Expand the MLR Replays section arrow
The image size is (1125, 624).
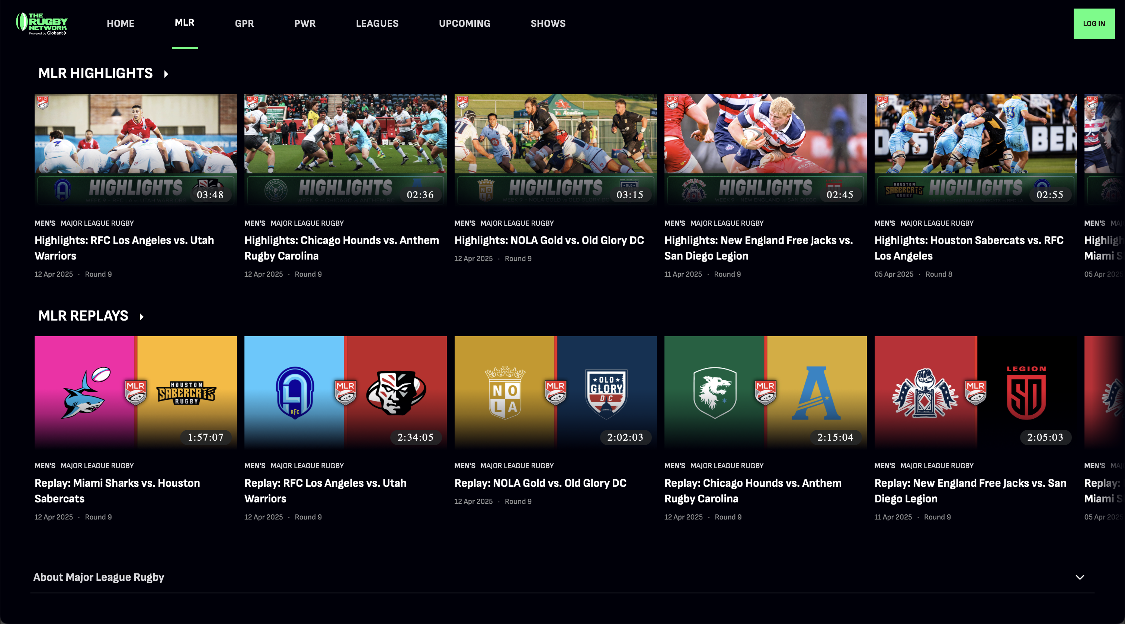(x=141, y=316)
